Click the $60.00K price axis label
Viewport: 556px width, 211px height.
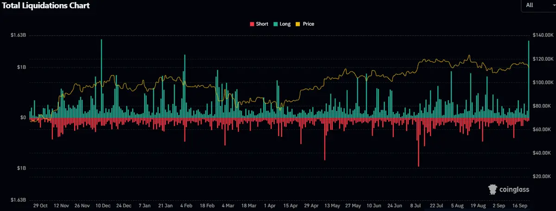pos(543,129)
